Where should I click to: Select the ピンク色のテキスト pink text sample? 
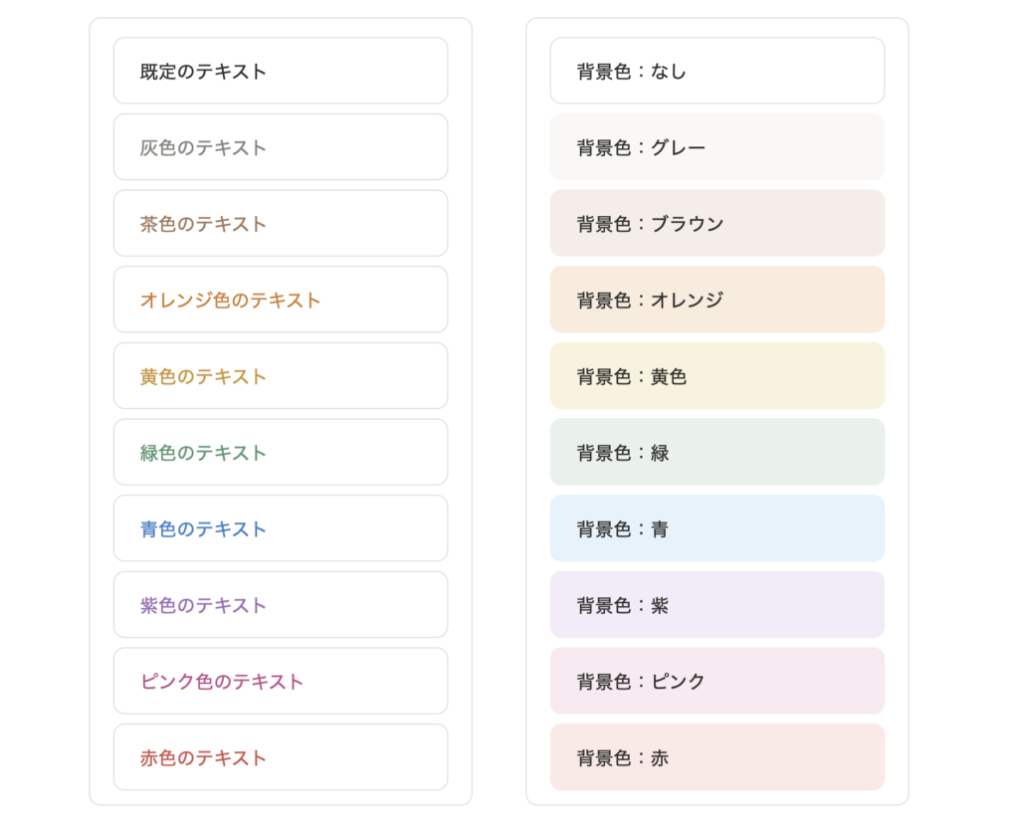[x=281, y=681]
